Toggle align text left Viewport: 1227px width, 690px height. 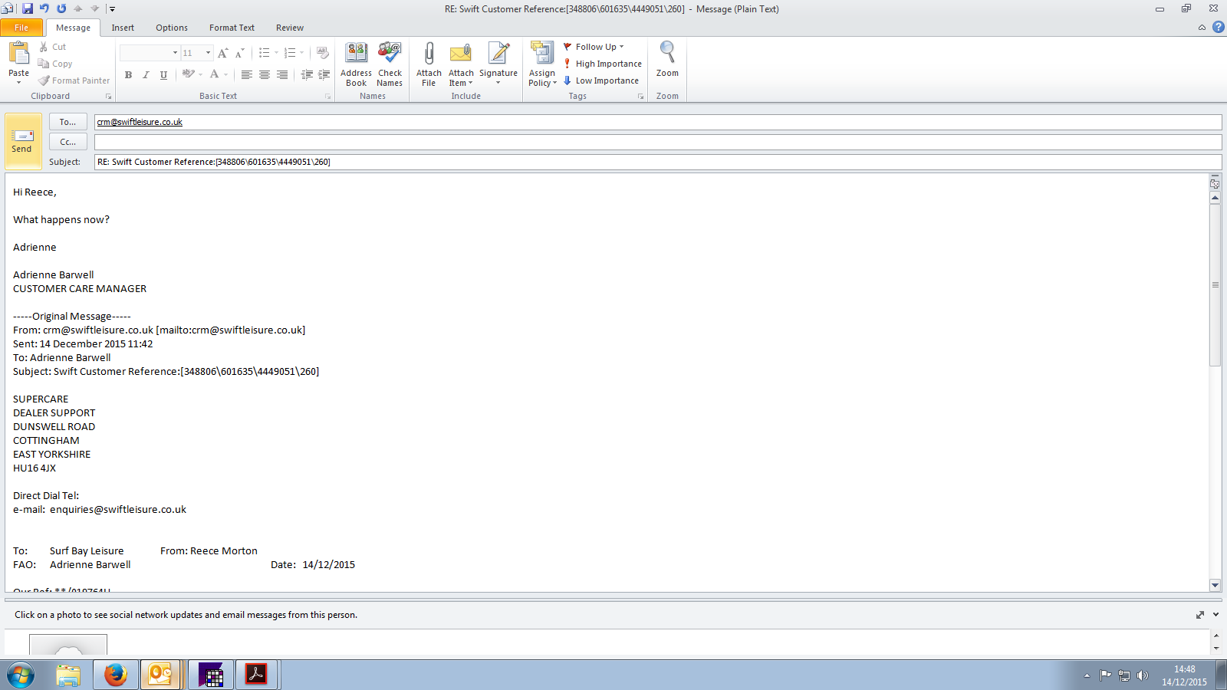click(246, 74)
